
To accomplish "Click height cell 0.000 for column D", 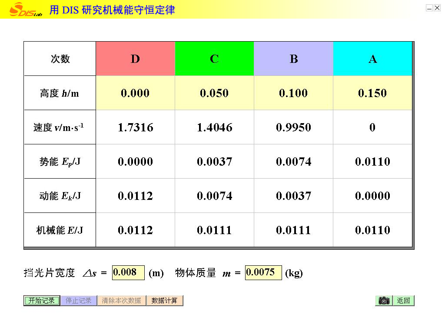I will 135,93.
